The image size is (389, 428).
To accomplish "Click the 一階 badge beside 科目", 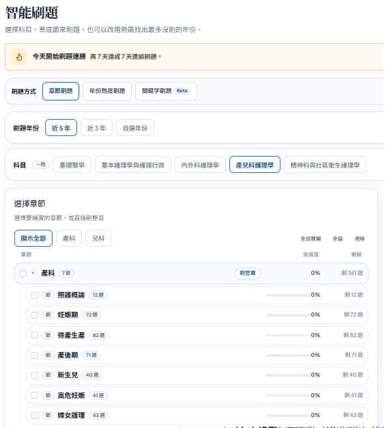I will pyautogui.click(x=40, y=165).
